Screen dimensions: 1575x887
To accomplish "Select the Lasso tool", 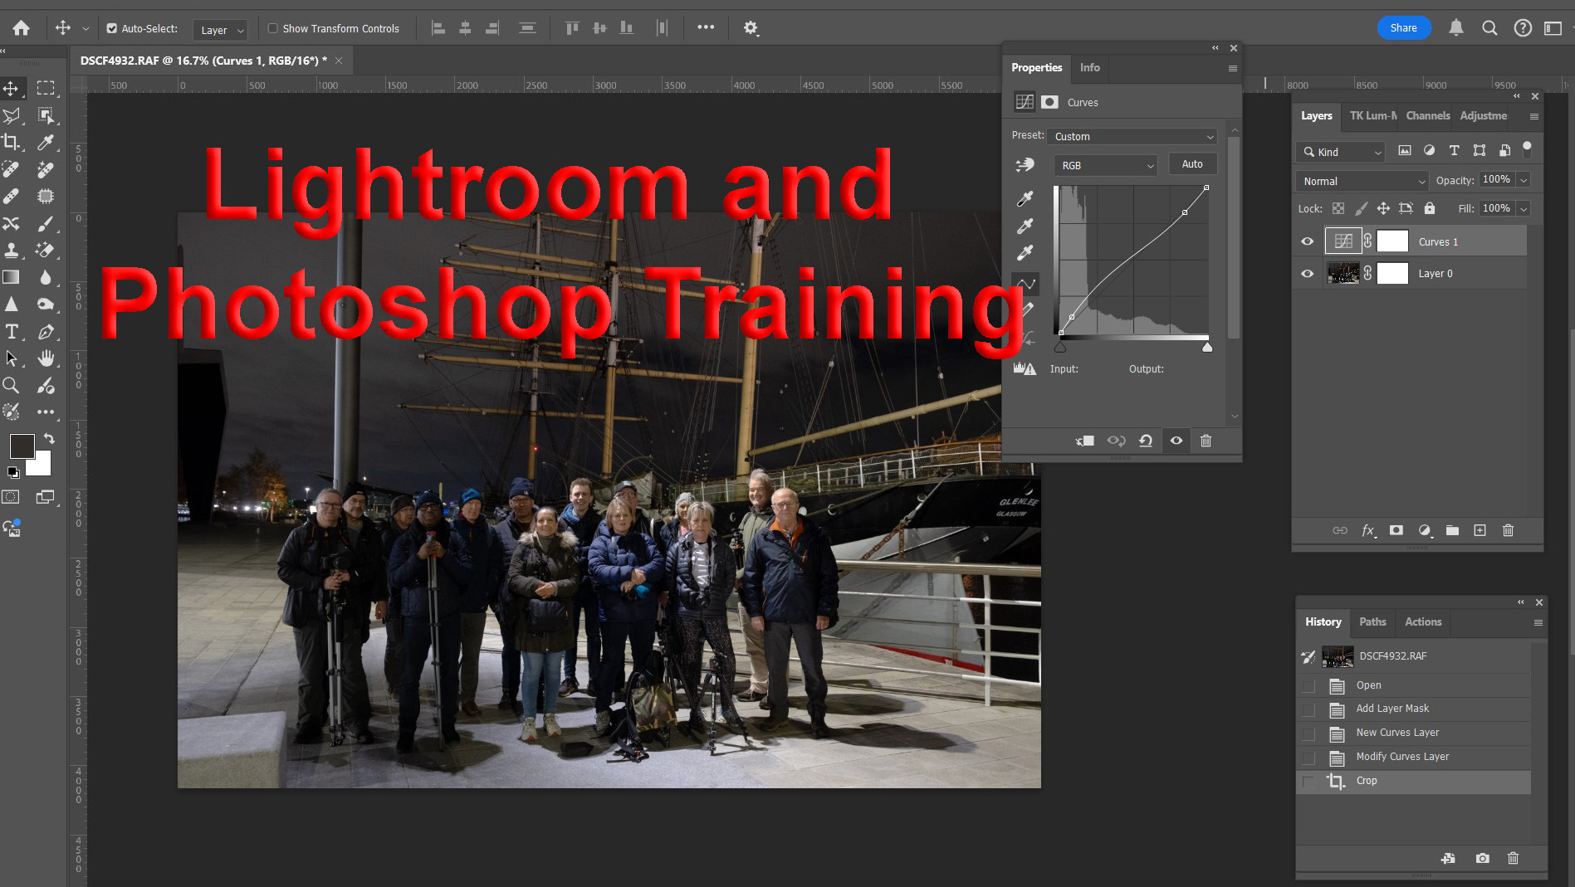I will click(x=12, y=115).
